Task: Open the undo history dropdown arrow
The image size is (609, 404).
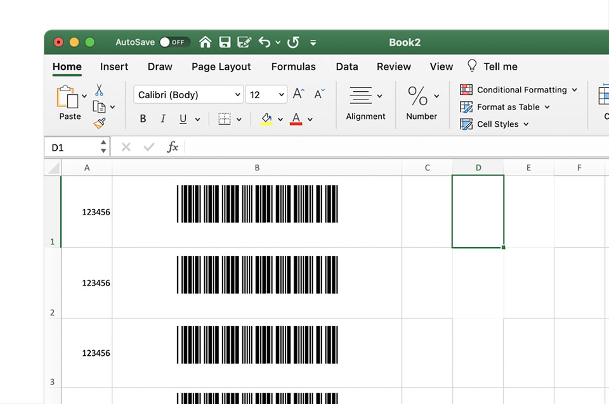Action: point(278,42)
